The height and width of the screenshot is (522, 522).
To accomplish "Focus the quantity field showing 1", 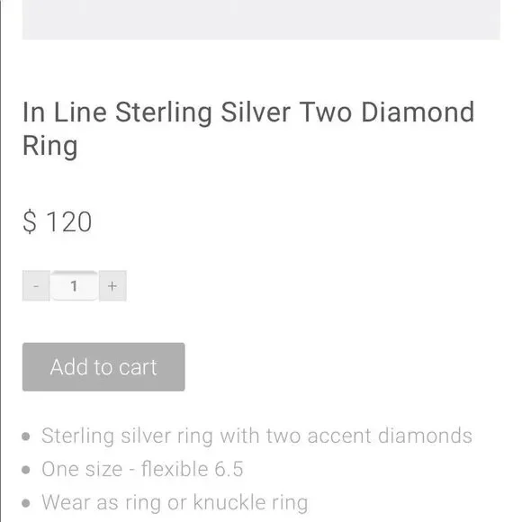I will pyautogui.click(x=74, y=285).
